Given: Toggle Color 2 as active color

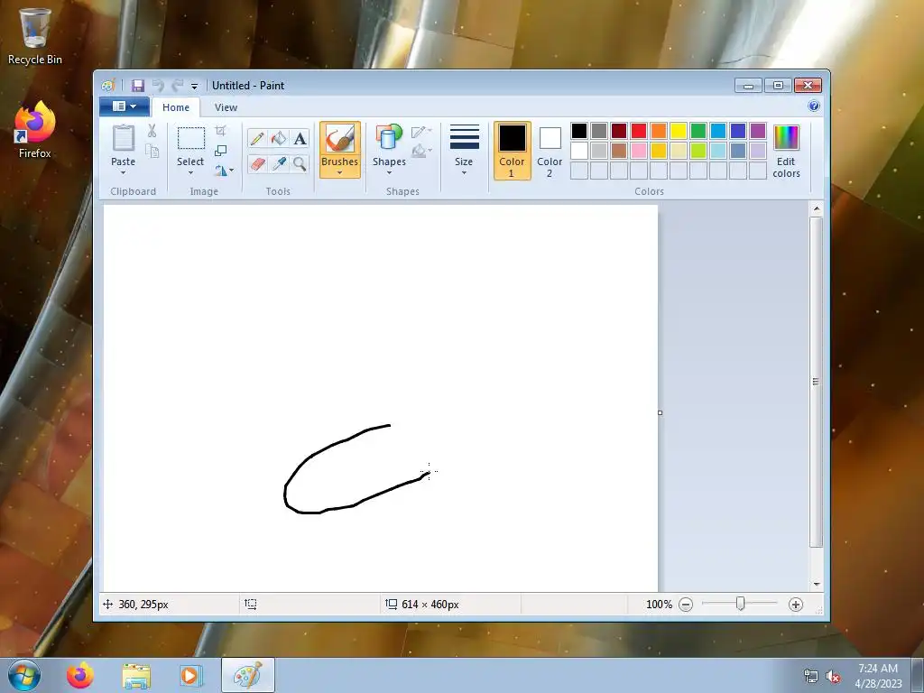Looking at the screenshot, I should (550, 151).
